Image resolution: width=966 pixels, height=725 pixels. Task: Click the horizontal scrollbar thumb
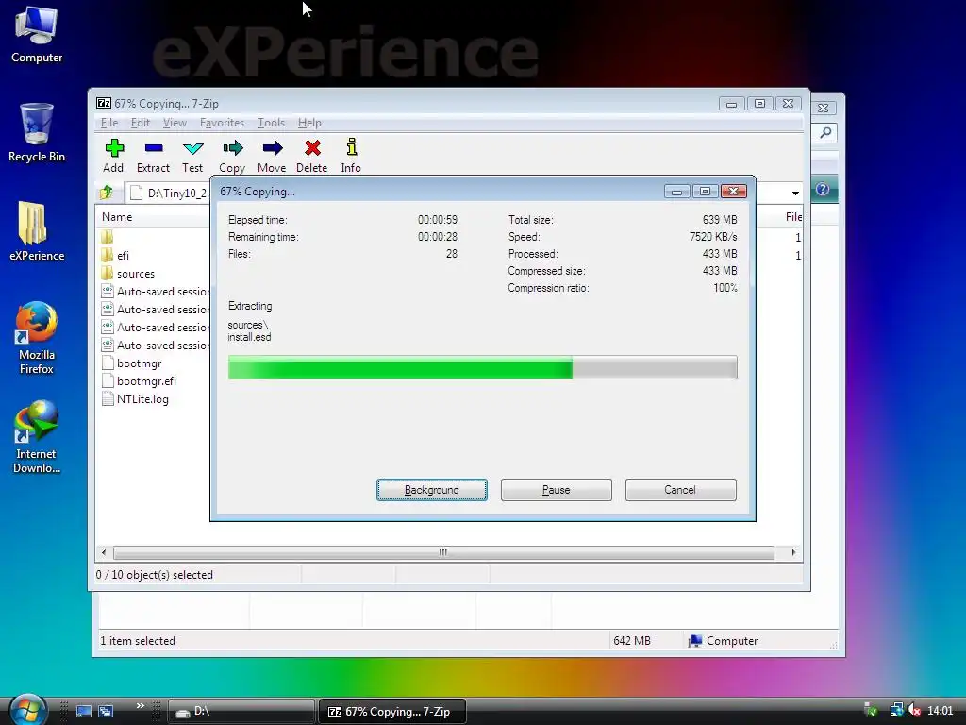coord(443,552)
